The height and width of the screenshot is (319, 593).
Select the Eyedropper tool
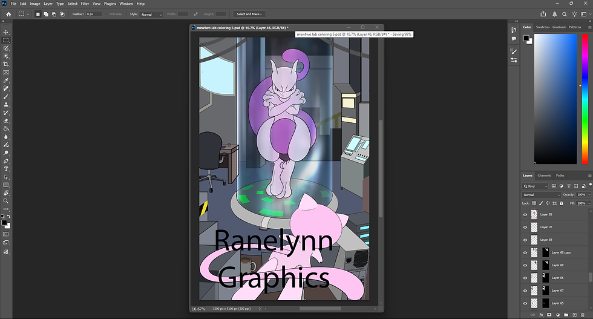coord(5,81)
